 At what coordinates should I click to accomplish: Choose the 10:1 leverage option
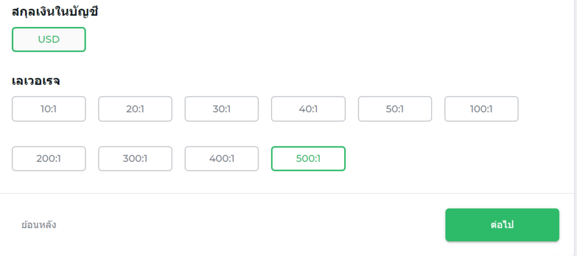point(48,109)
